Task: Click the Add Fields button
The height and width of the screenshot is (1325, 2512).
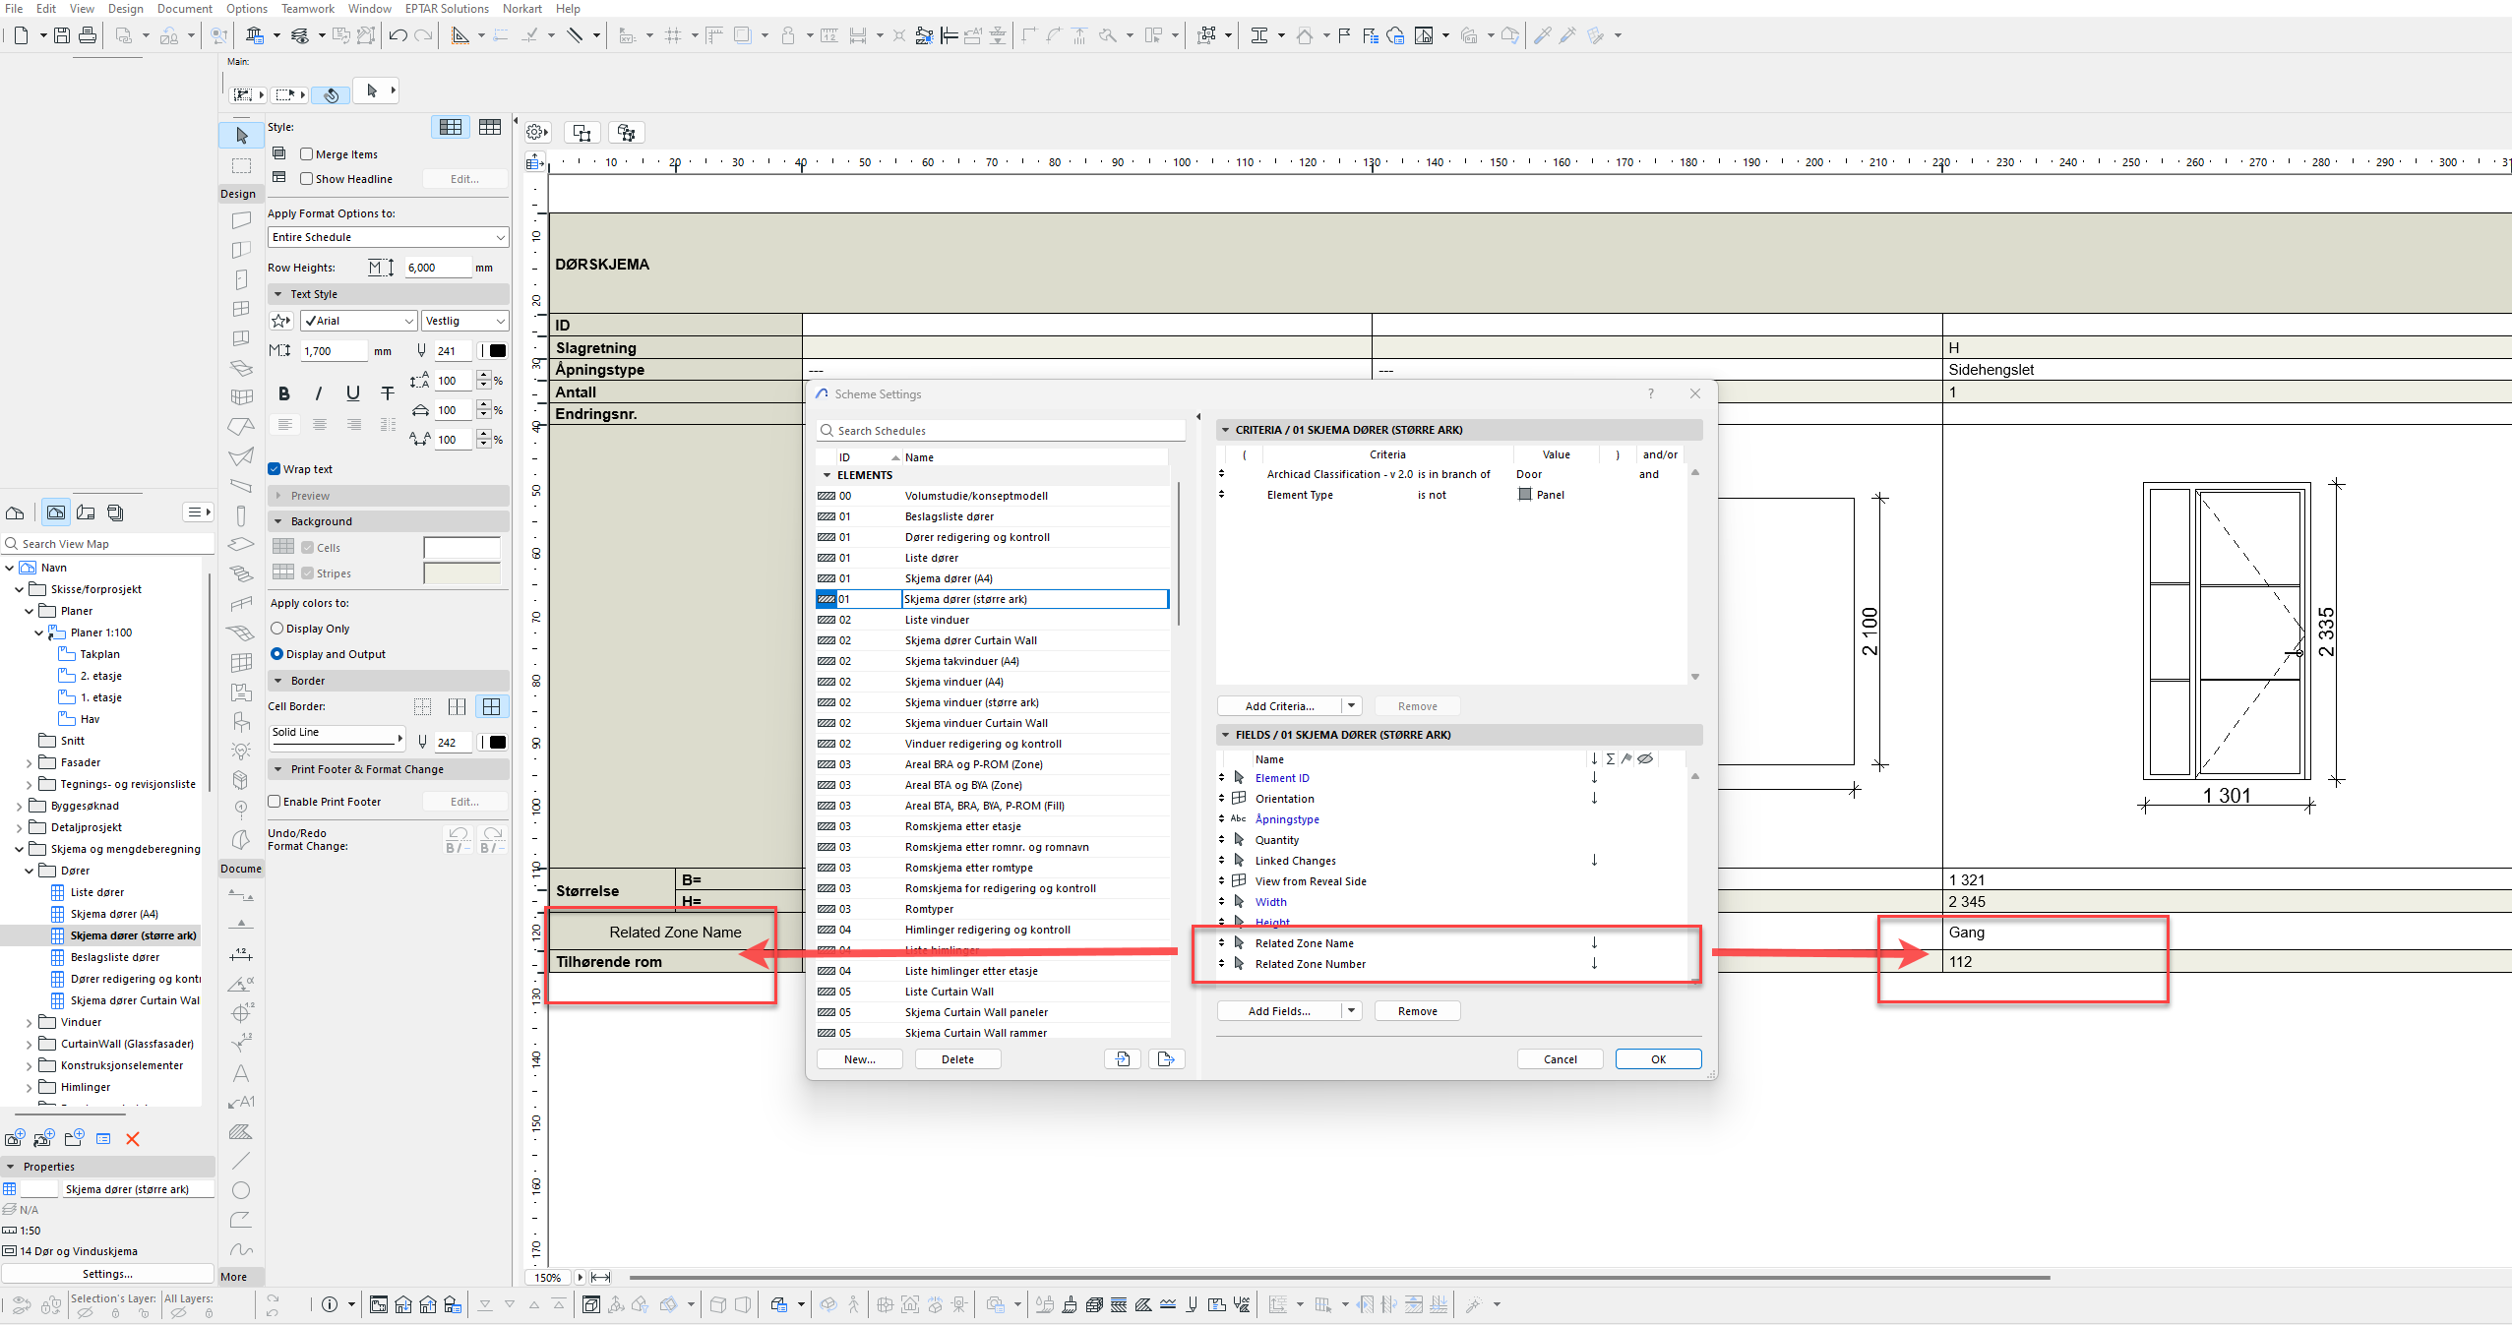Action: (1279, 1011)
